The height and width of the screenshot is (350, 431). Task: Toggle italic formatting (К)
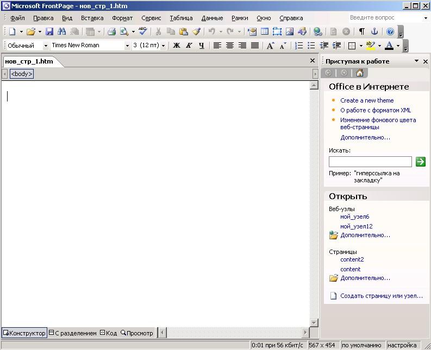click(189, 45)
